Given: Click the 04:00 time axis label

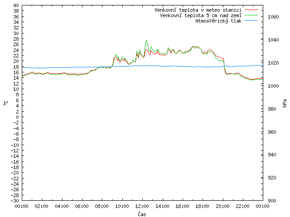Looking at the screenshot, I should [62, 206].
